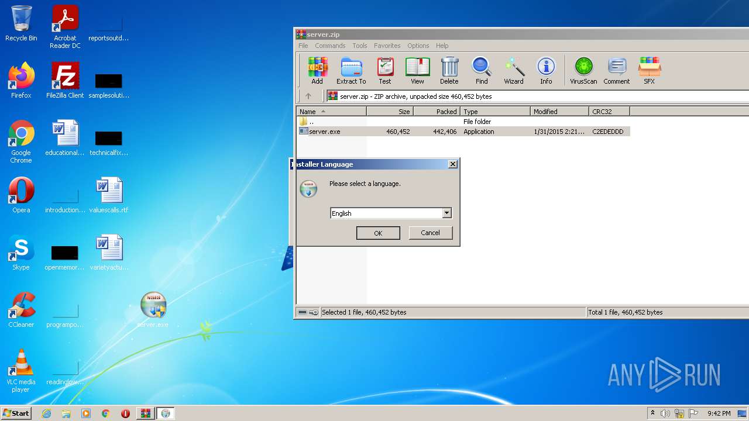The width and height of the screenshot is (749, 421).
Task: Click the Delete trash can icon
Action: pos(449,71)
